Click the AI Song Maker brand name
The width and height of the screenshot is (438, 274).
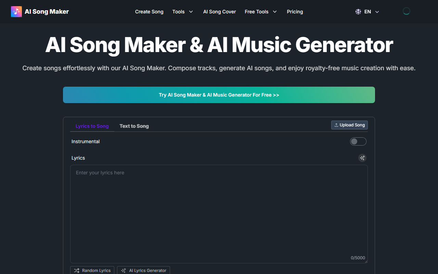click(x=47, y=12)
